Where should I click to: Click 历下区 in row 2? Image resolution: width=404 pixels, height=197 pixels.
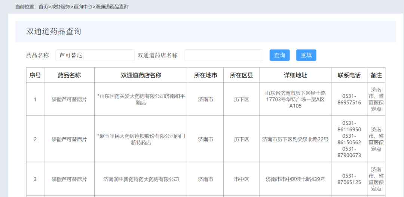pyautogui.click(x=241, y=139)
